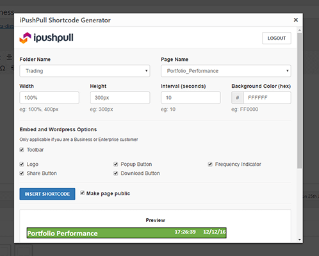
Task: Toggle the Share Button checkbox
Action: (x=22, y=173)
